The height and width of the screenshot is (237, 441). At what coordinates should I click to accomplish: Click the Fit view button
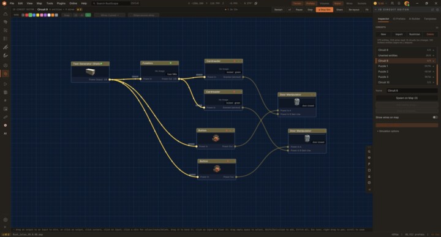(367, 10)
